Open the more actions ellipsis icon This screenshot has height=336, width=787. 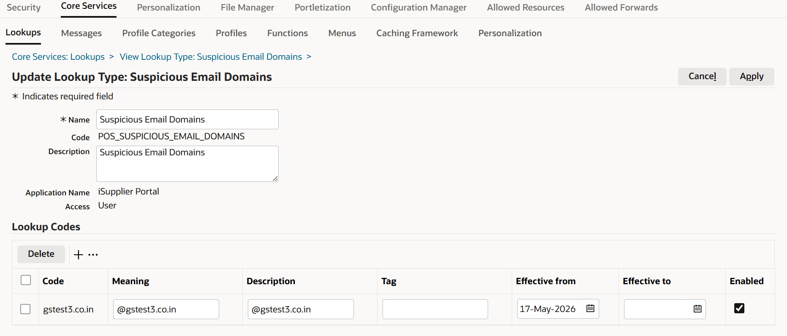93,255
